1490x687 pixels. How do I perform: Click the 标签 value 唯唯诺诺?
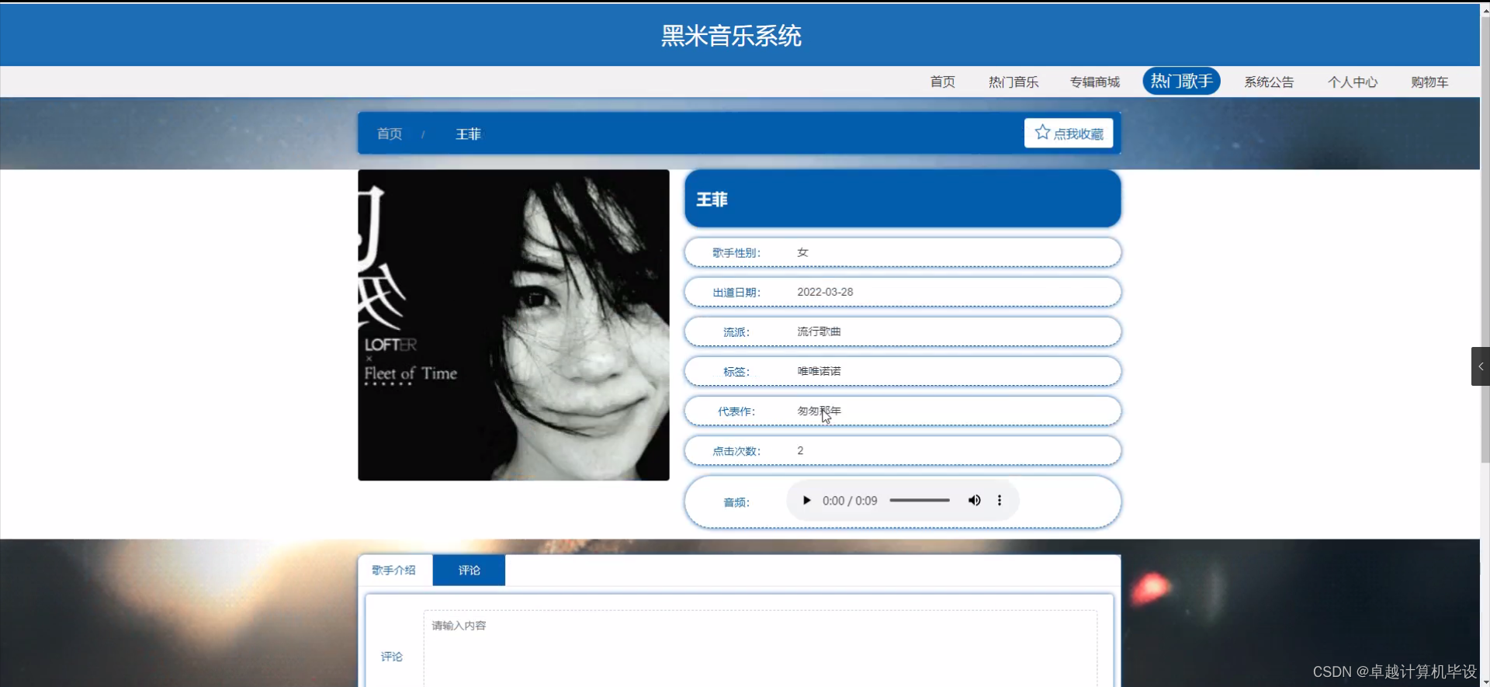(819, 371)
